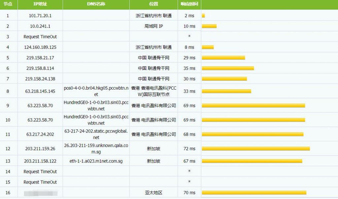Screen dimensions: 338x199
Task: Click location 局域网 IP
Action: (153, 26)
